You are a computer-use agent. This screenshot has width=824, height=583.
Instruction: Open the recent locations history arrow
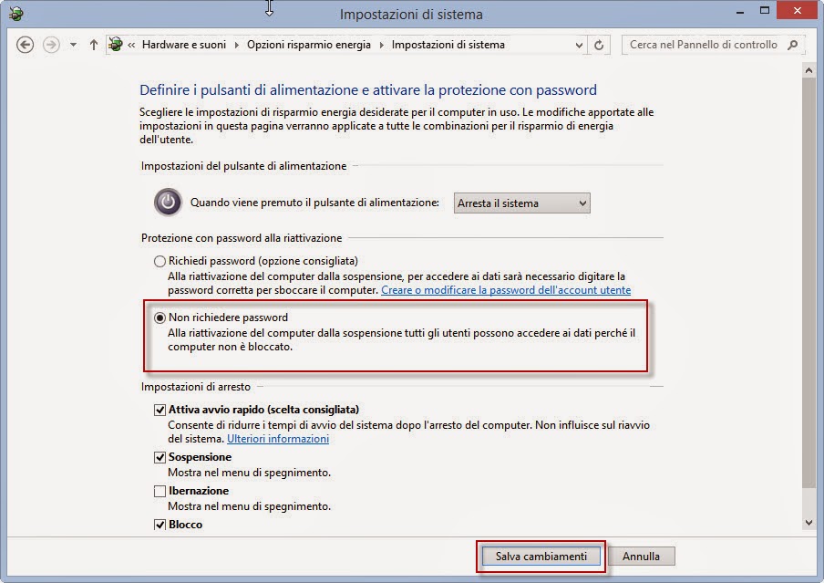tap(73, 45)
